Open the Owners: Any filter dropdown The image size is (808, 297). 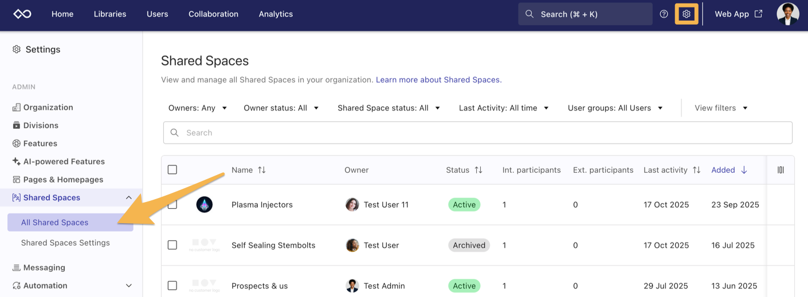click(198, 108)
